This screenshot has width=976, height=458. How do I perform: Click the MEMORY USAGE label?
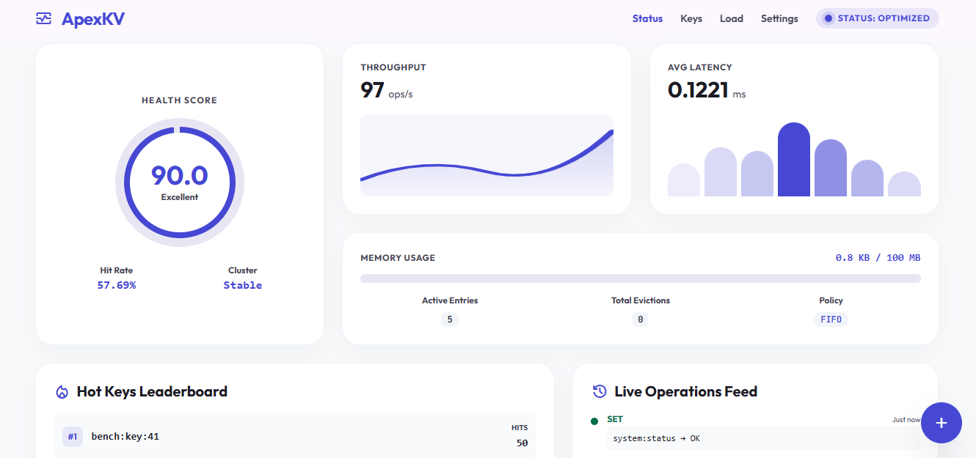[398, 258]
